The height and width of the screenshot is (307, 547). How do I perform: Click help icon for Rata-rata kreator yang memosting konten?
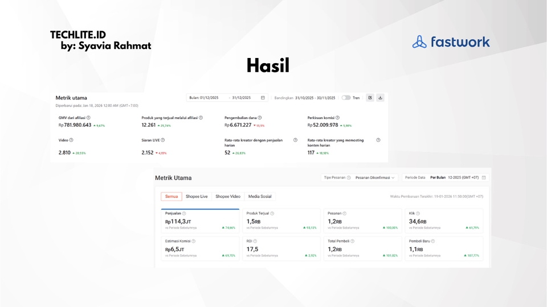click(x=378, y=140)
